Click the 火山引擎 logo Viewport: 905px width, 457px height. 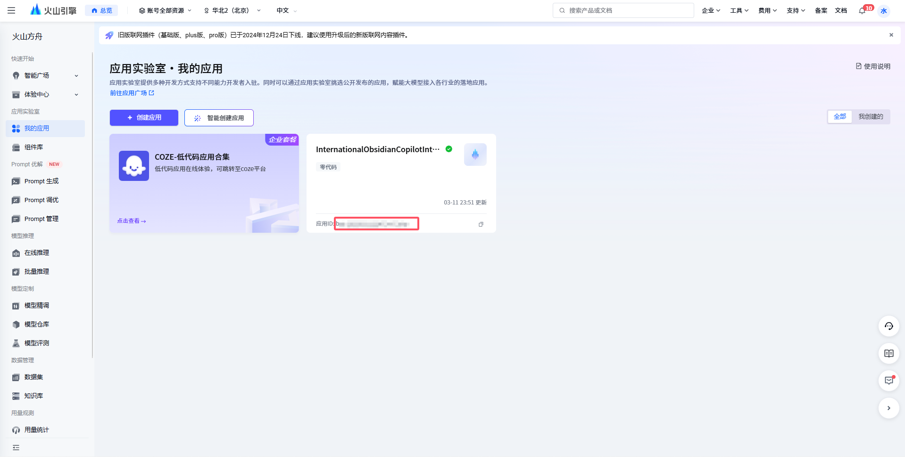53,10
